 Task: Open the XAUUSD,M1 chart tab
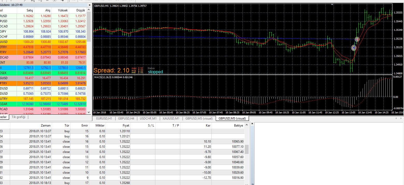point(171,119)
